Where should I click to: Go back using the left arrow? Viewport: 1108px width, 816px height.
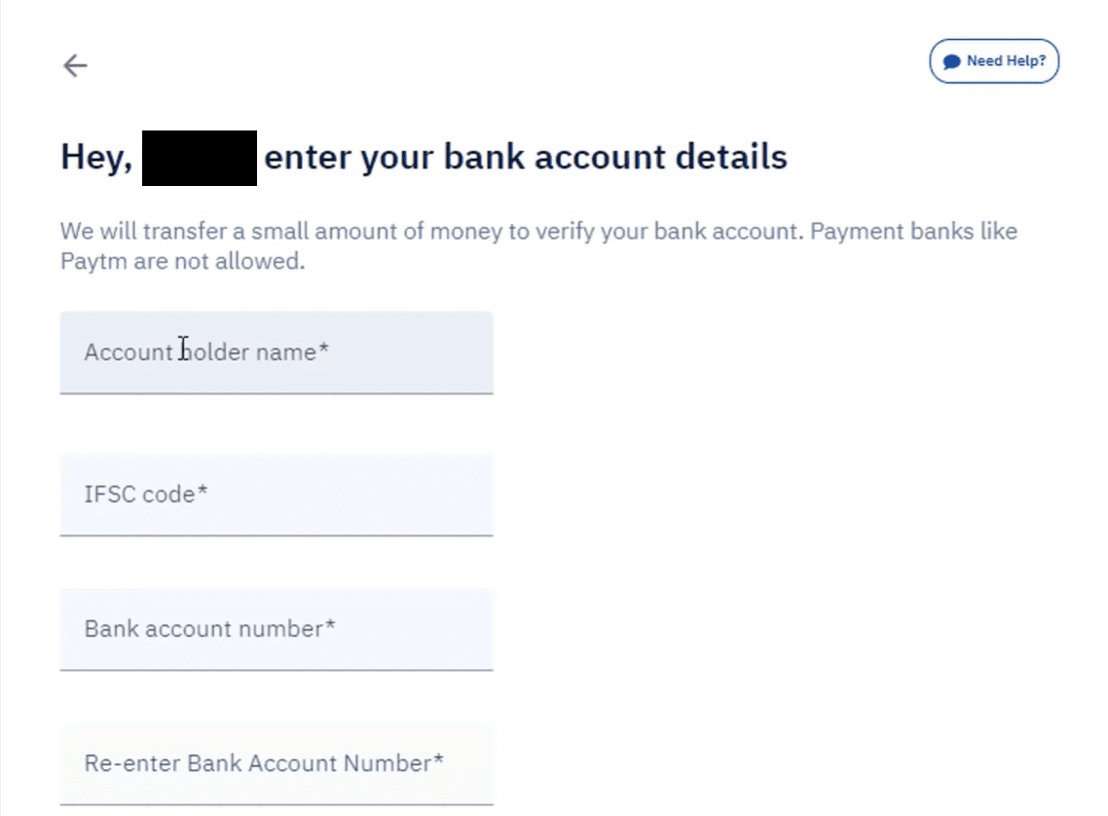pos(75,65)
